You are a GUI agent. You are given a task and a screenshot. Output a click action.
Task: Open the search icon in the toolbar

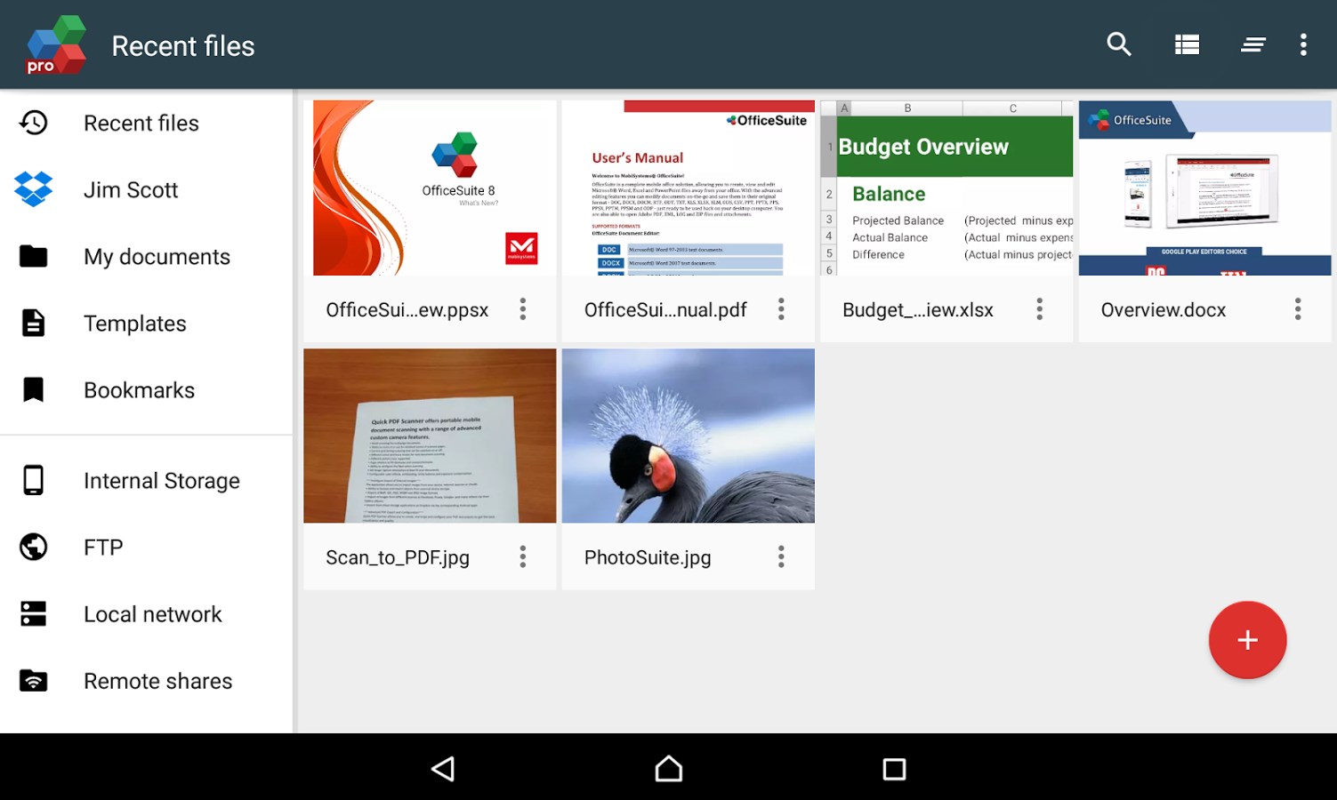pos(1119,44)
